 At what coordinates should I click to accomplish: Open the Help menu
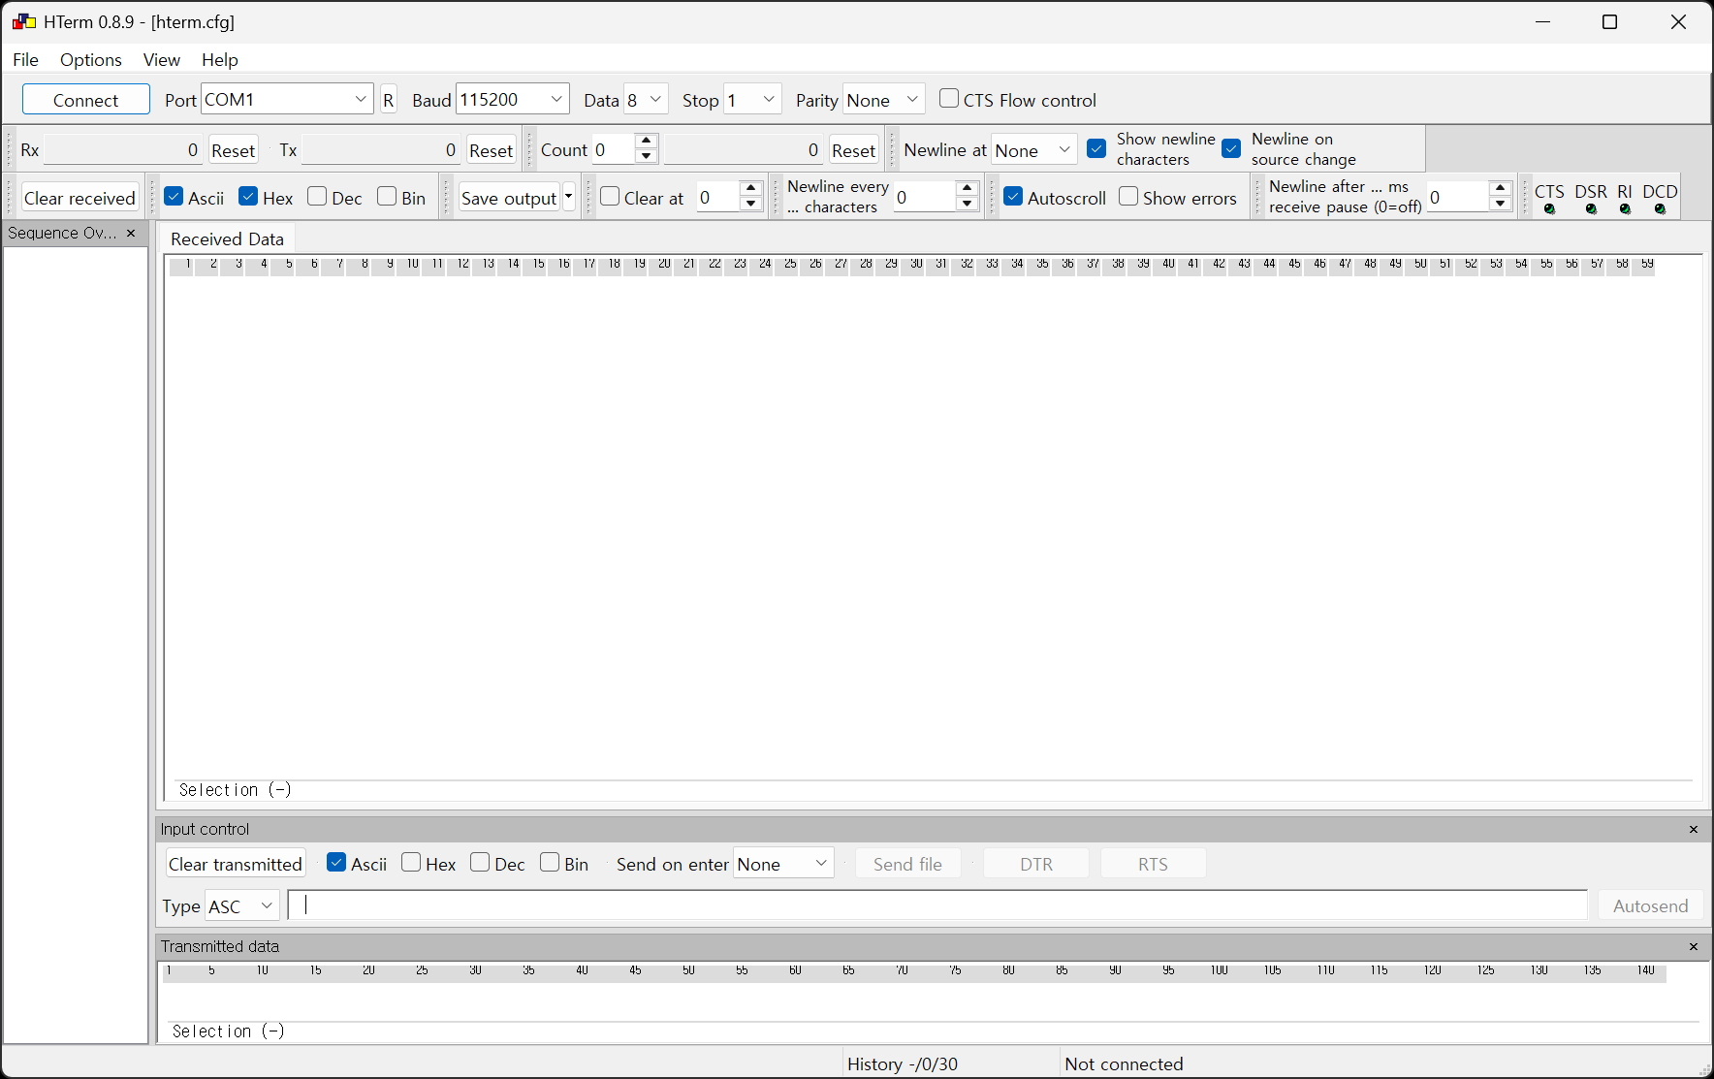[220, 60]
